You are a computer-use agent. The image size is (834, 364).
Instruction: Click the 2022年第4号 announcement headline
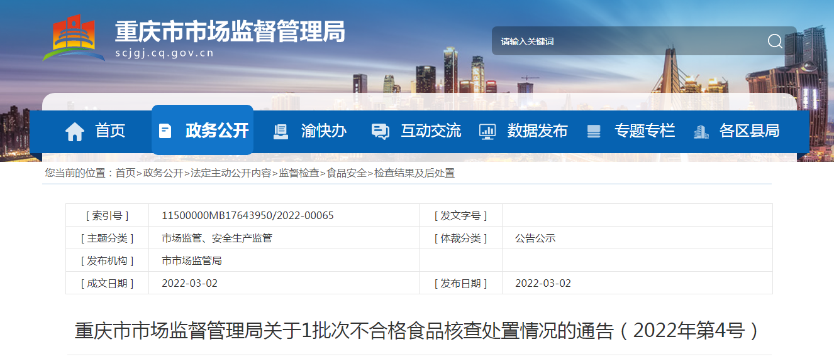point(418,331)
